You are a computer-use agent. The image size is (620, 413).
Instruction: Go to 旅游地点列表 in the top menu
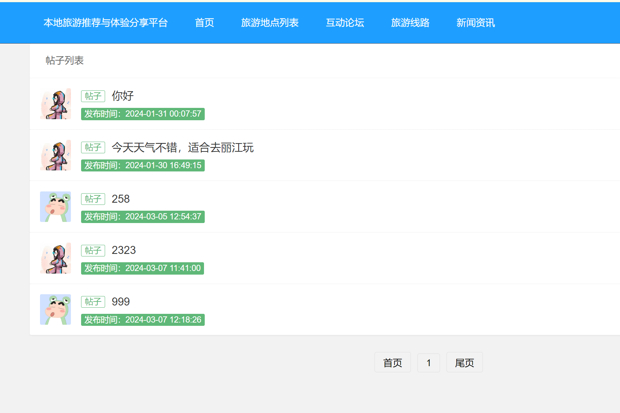270,23
